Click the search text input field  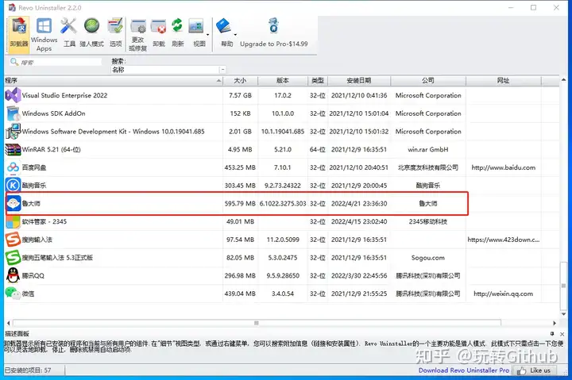pos(60,63)
